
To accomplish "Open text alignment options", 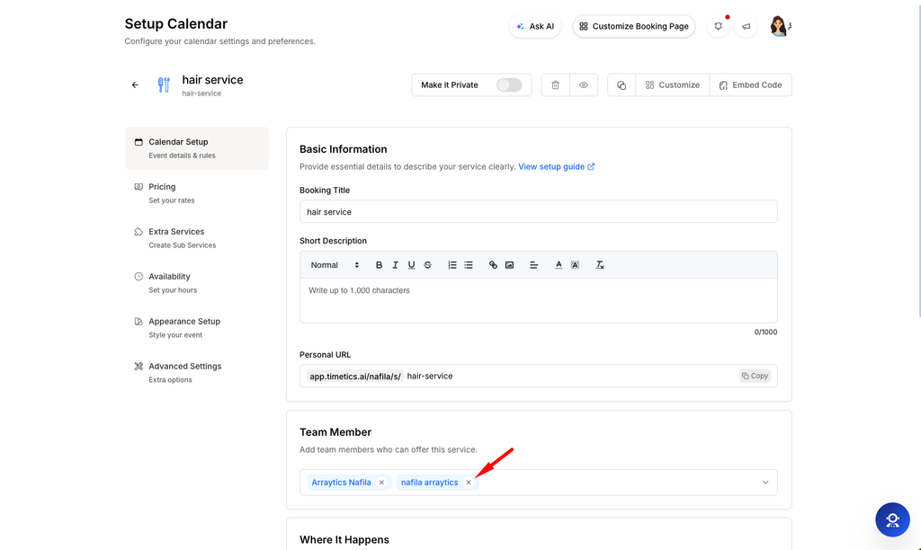I will (534, 265).
